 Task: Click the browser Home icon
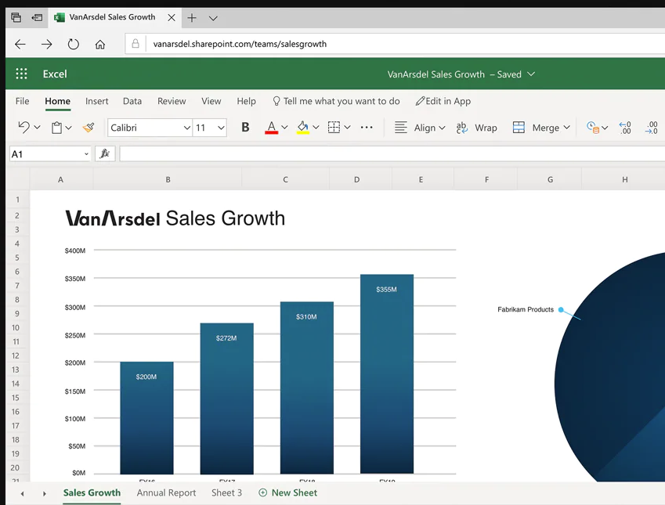pyautogui.click(x=100, y=44)
